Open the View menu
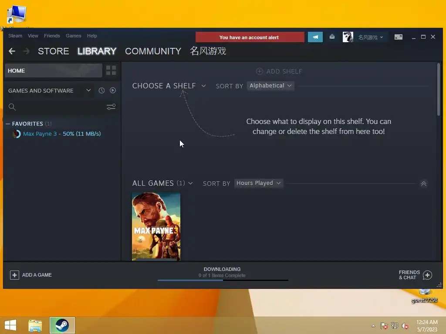This screenshot has width=446, height=334. pyautogui.click(x=33, y=36)
